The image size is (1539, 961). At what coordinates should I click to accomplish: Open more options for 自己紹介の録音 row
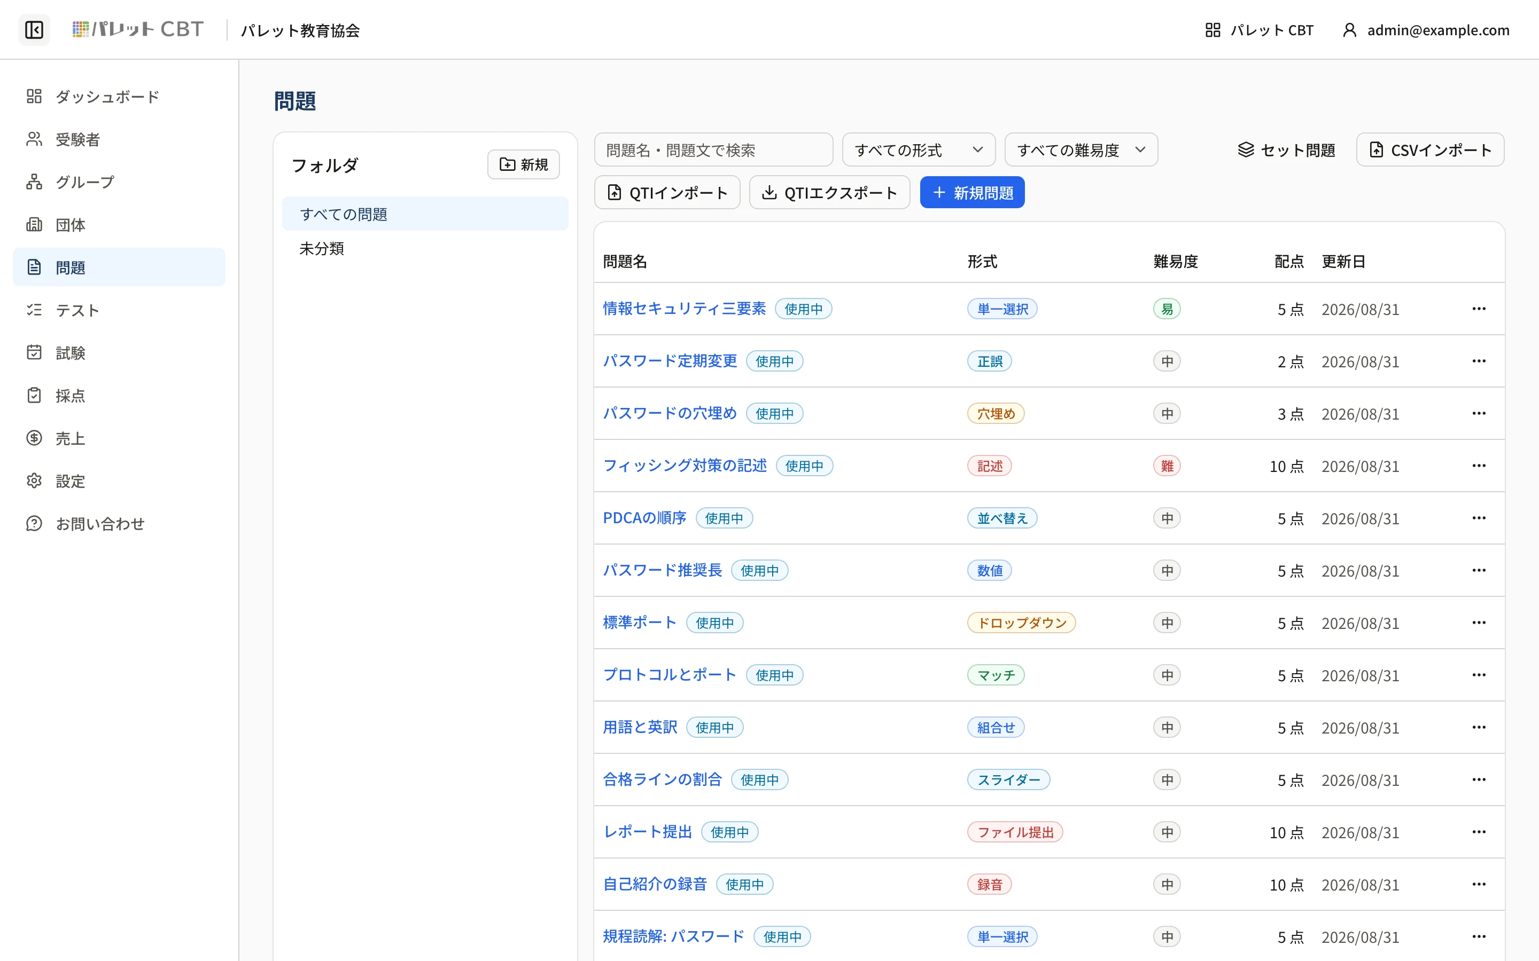[x=1479, y=884]
